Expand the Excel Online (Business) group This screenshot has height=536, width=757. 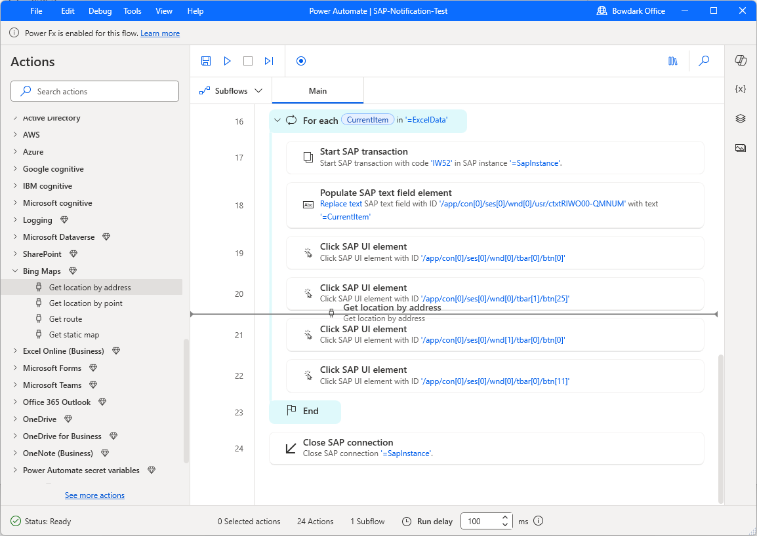pos(15,351)
